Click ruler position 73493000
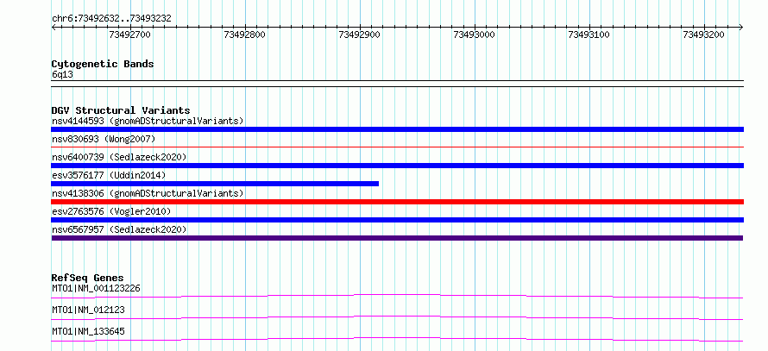This screenshot has width=768, height=351. pos(474,34)
